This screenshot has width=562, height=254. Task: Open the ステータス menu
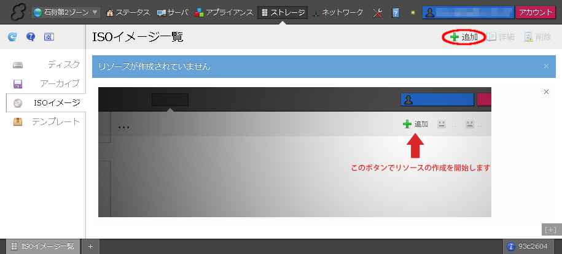click(x=128, y=12)
